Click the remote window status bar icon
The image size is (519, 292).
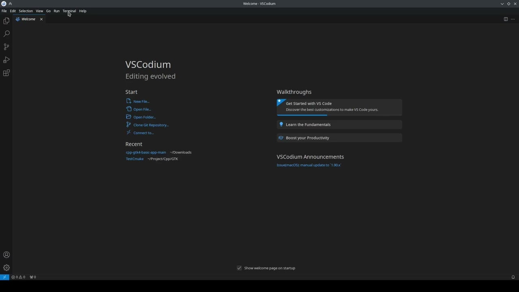click(x=4, y=277)
